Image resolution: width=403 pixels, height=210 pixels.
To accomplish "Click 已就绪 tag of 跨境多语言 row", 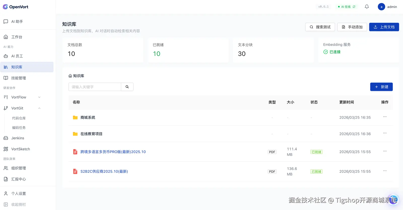I will click(316, 152).
